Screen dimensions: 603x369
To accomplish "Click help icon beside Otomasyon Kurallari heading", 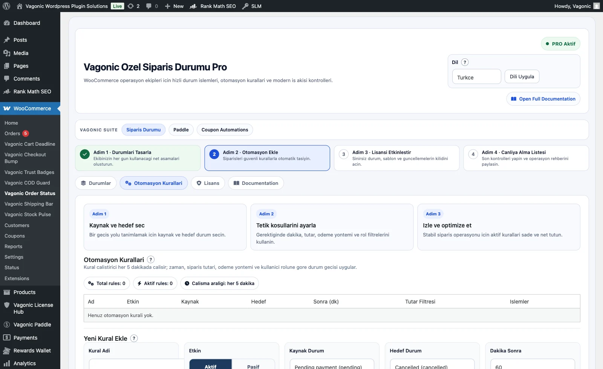I will [151, 259].
